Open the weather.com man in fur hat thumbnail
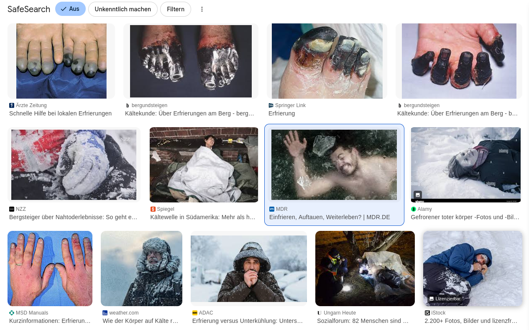 tap(141, 269)
